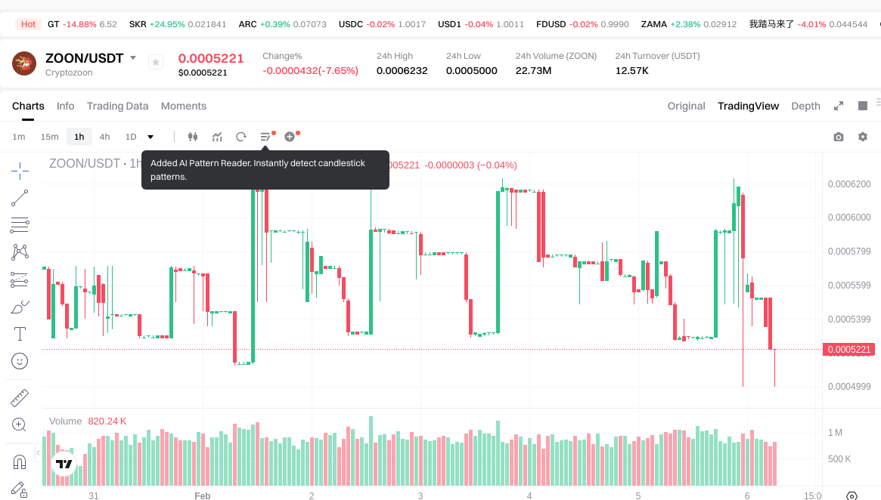Expand more time intervals dropdown
The width and height of the screenshot is (881, 500).
[x=150, y=137]
